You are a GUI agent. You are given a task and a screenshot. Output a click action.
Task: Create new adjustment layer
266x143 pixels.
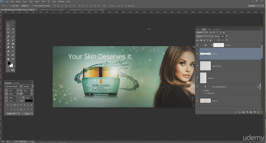click(x=247, y=112)
